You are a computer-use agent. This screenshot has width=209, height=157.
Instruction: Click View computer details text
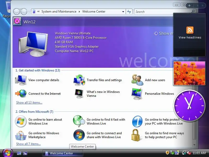coord(44,80)
